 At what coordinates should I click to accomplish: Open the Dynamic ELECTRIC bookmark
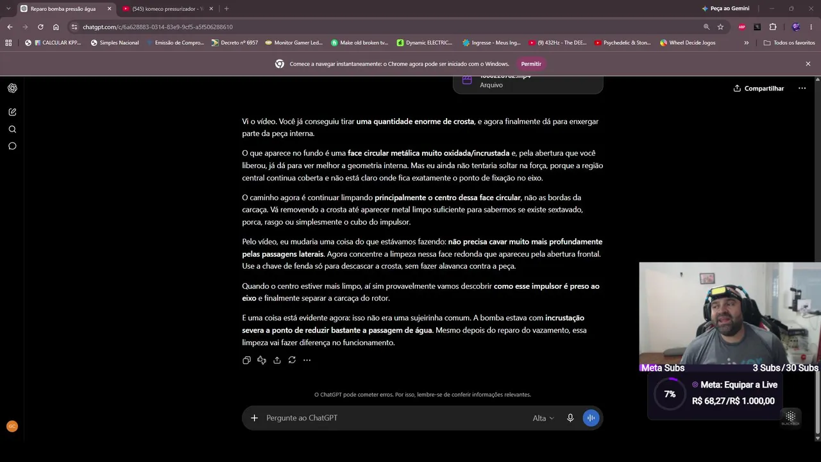(425, 43)
